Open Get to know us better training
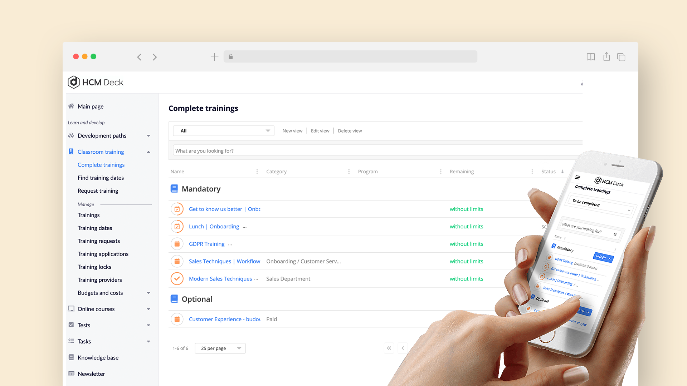Image resolution: width=687 pixels, height=386 pixels. tap(225, 209)
